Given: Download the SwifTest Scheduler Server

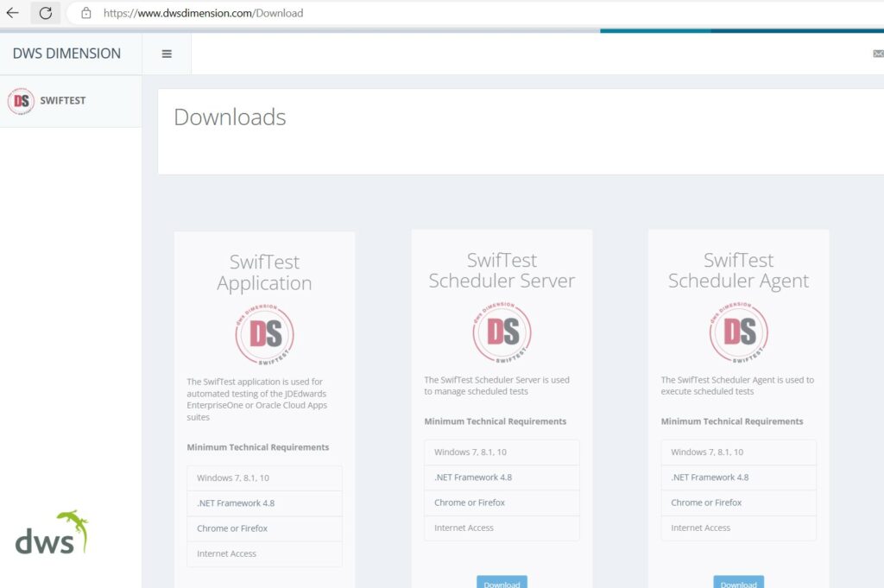Looking at the screenshot, I should click(x=502, y=582).
